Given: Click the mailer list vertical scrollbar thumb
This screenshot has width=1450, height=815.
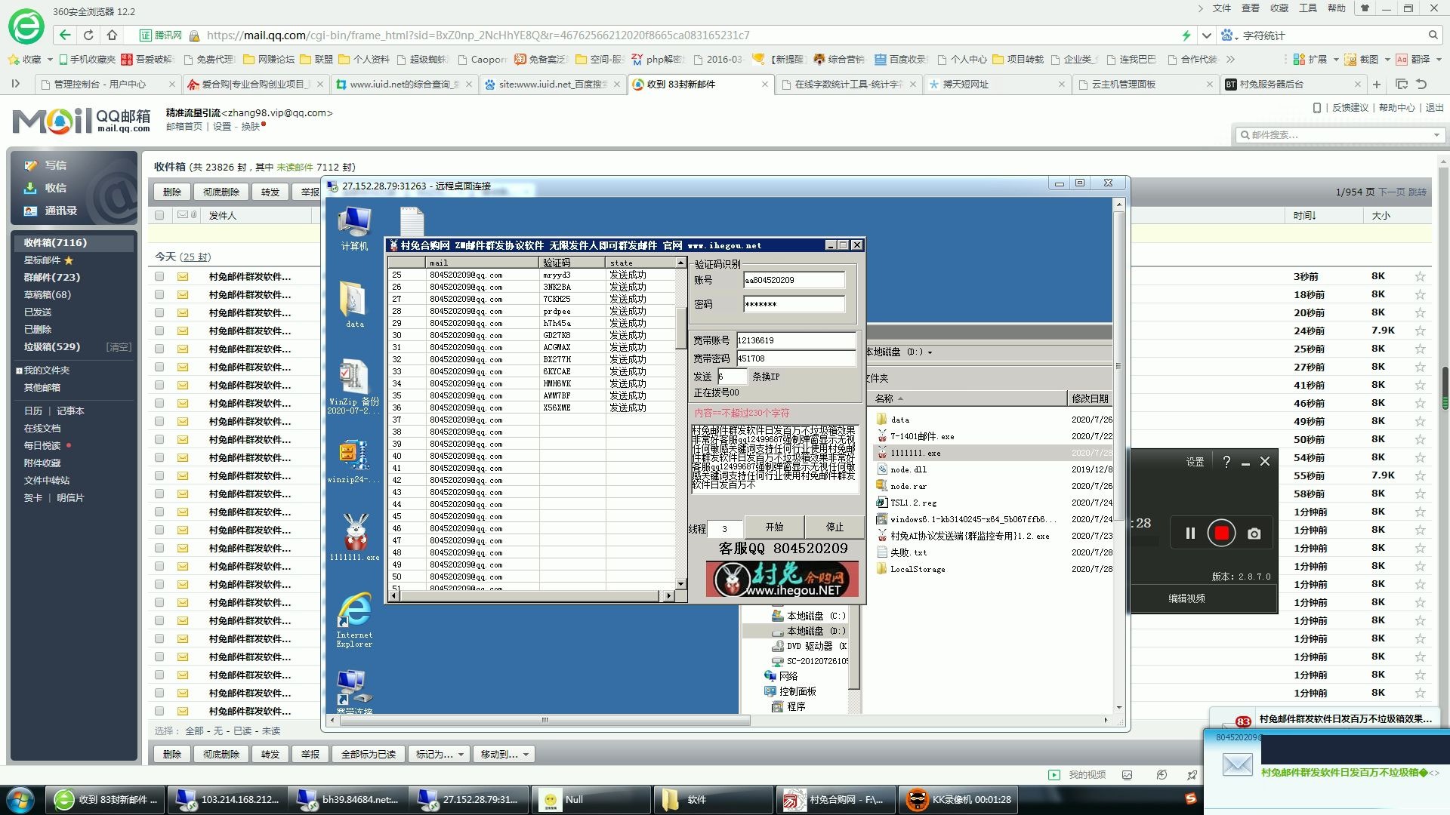Looking at the screenshot, I should pos(680,329).
